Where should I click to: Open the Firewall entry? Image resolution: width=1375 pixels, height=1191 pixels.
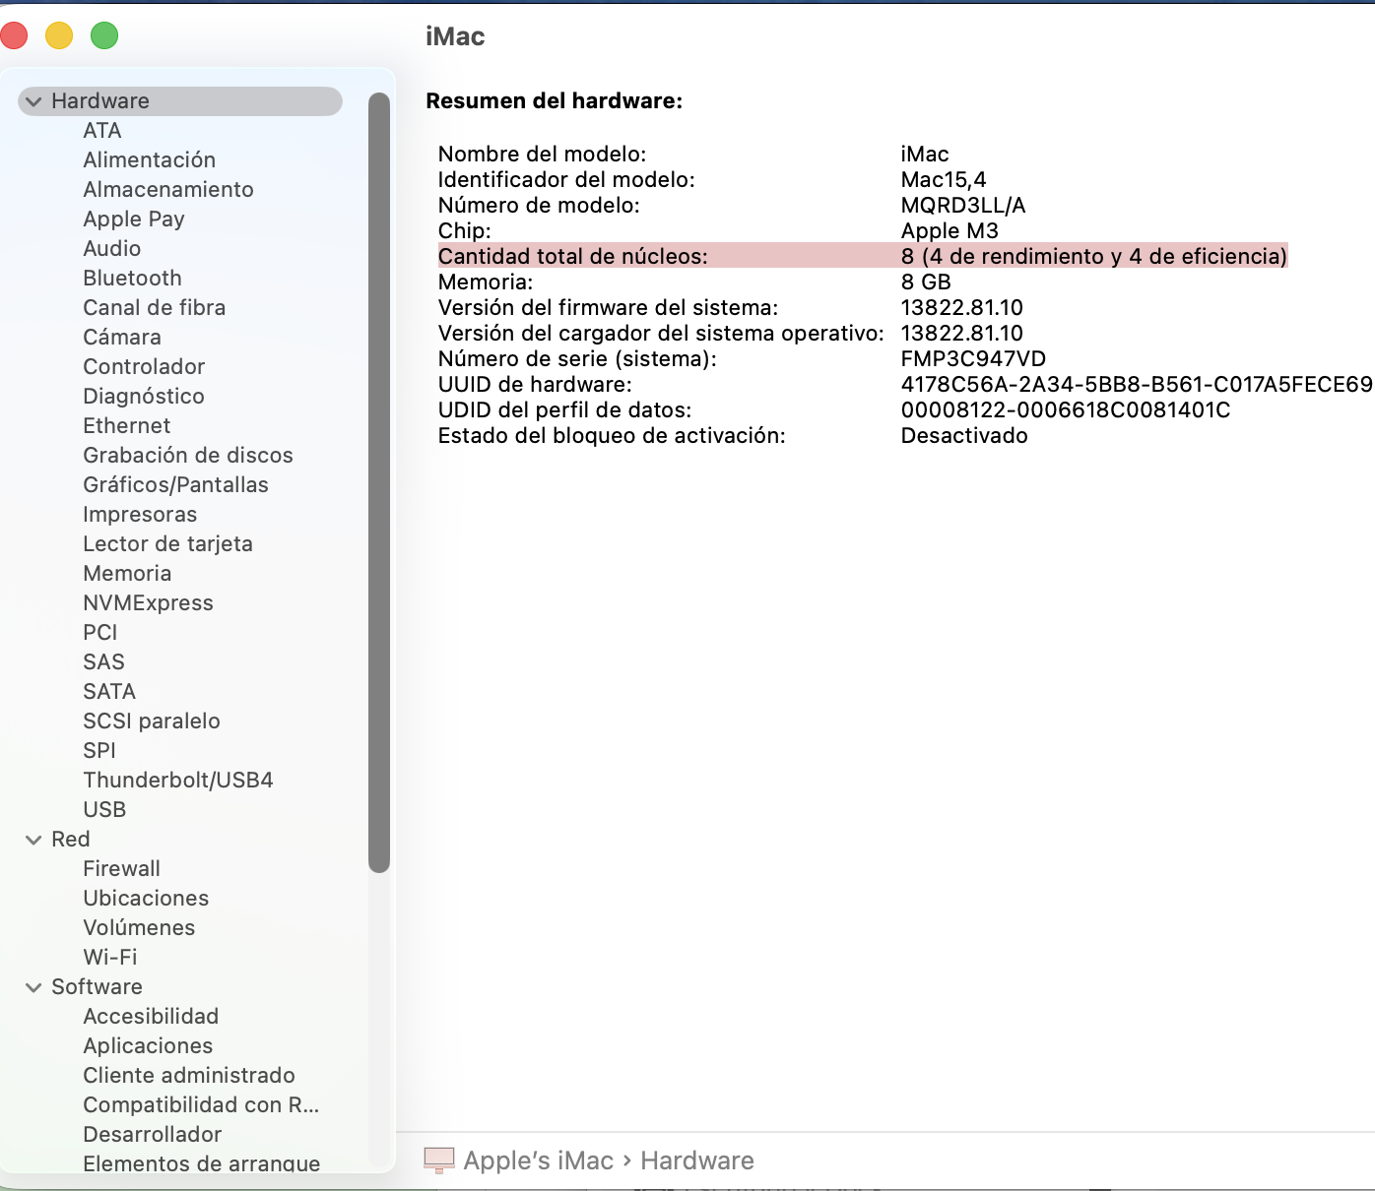click(121, 869)
